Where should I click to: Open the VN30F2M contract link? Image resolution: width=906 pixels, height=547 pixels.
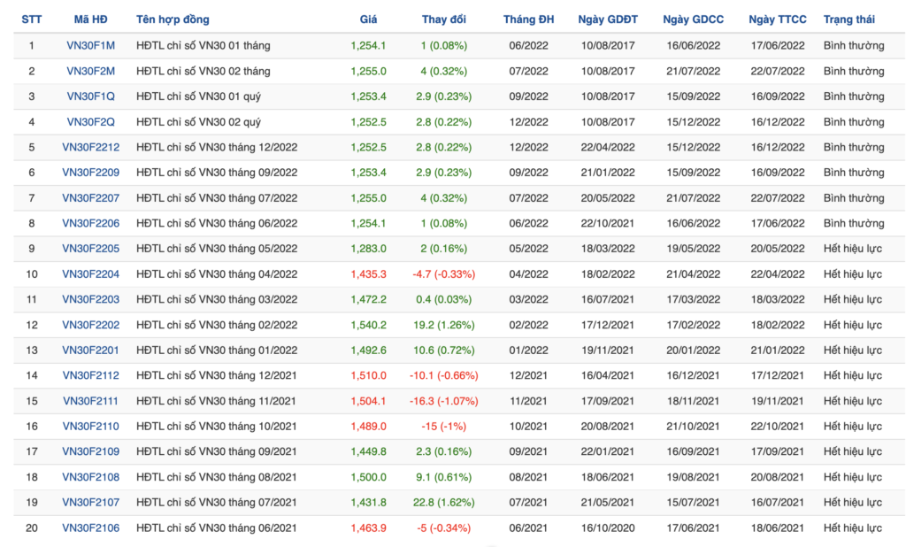pyautogui.click(x=90, y=71)
